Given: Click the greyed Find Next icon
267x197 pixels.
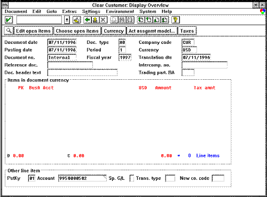Looking at the screenshot, I should coord(130,20).
